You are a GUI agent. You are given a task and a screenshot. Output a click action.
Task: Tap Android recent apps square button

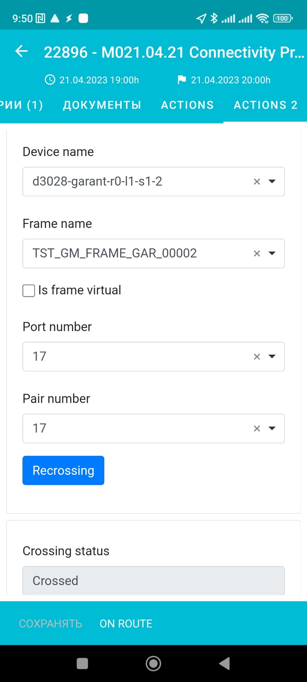(x=82, y=663)
